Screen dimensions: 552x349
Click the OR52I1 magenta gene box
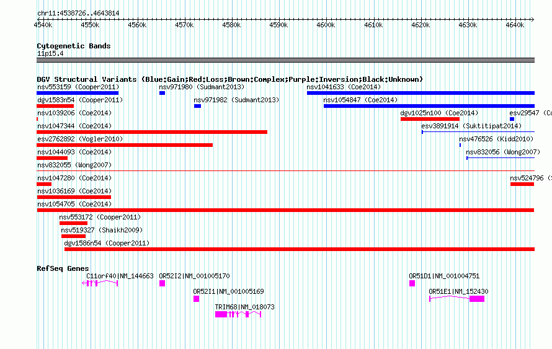(197, 299)
